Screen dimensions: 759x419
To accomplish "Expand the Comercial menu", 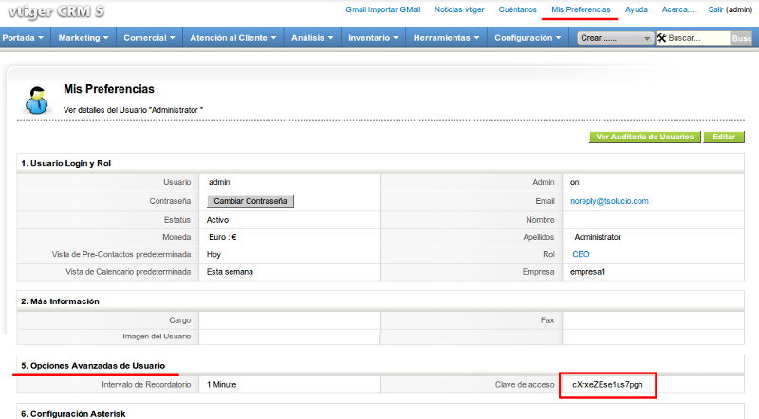I will [x=150, y=38].
